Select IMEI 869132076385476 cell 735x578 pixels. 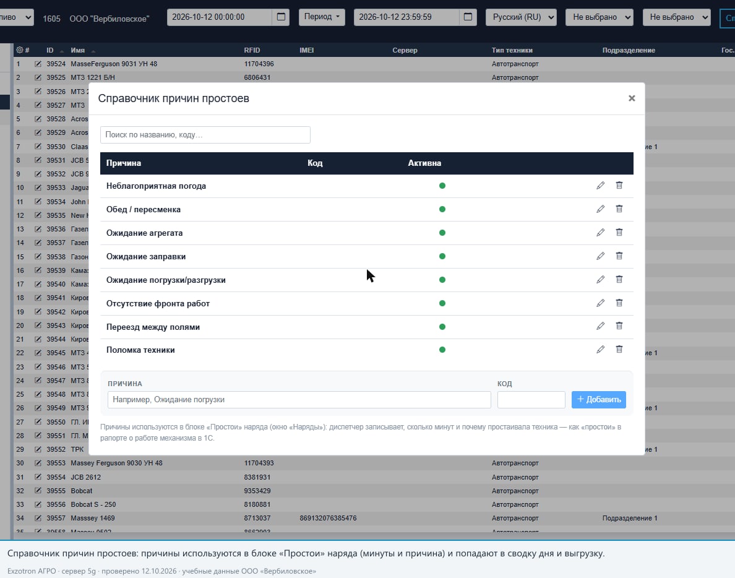tap(328, 518)
